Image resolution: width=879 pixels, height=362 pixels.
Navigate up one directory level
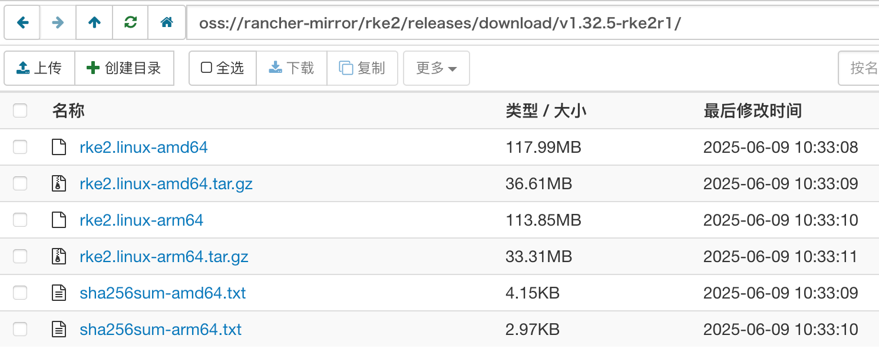point(94,23)
